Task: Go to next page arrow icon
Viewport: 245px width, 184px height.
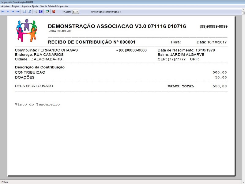Action: [x=13, y=12]
